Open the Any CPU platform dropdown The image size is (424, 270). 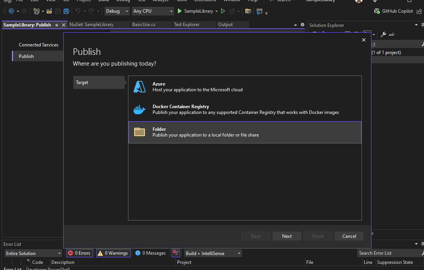[153, 11]
